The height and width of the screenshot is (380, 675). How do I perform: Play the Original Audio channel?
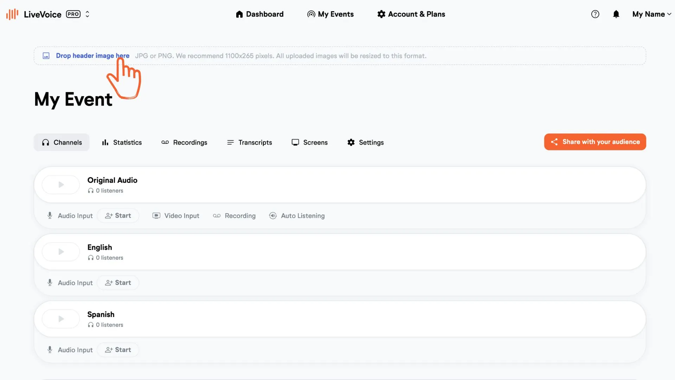click(61, 184)
